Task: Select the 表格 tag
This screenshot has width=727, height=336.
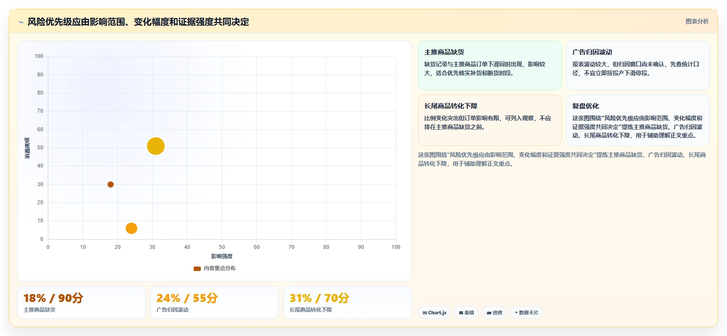Action: pos(466,313)
